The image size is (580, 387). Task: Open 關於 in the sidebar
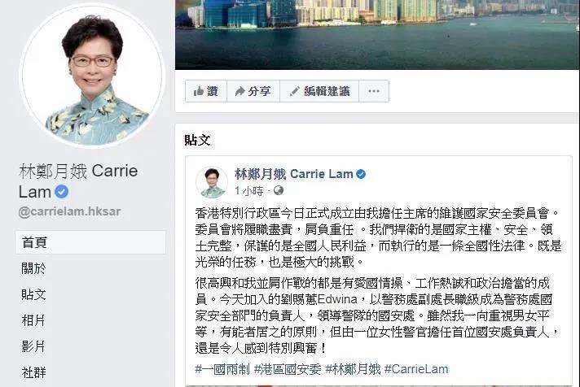click(33, 268)
